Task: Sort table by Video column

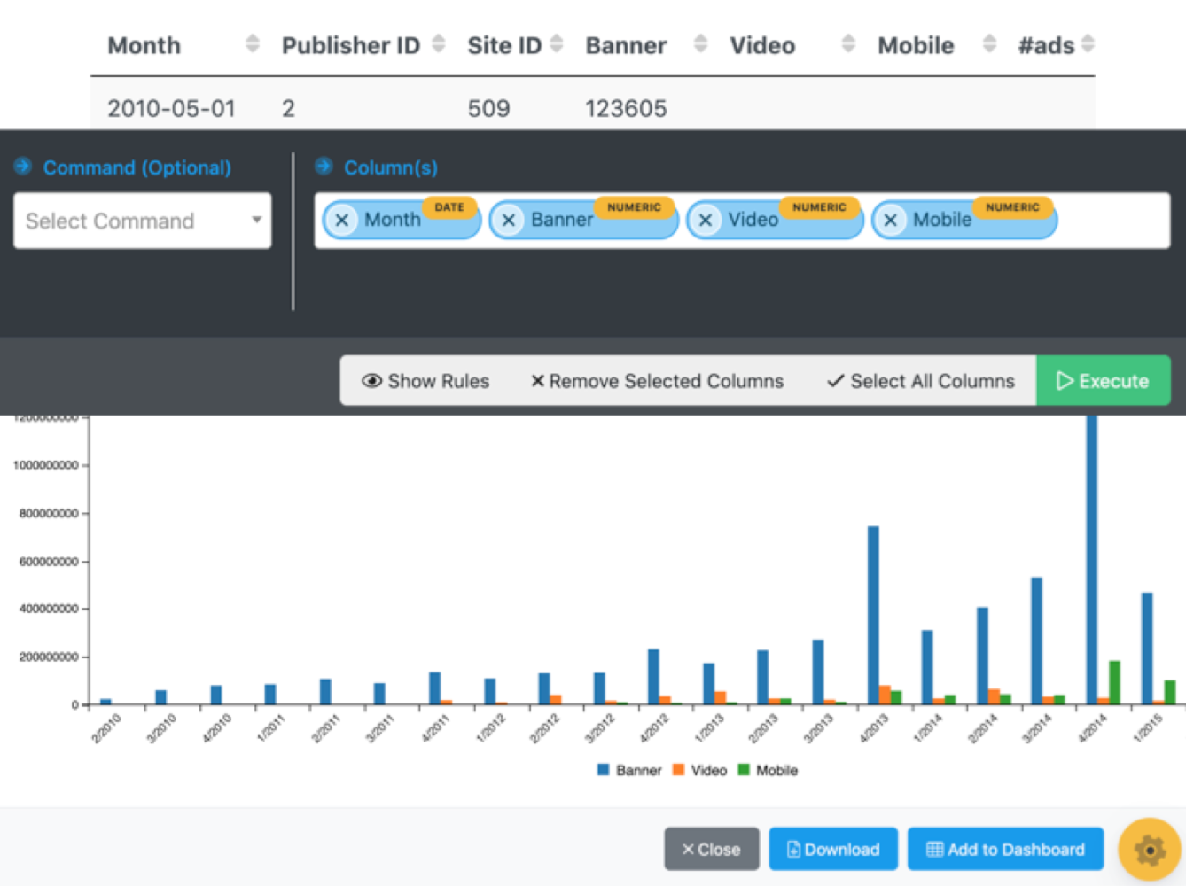Action: coord(848,43)
